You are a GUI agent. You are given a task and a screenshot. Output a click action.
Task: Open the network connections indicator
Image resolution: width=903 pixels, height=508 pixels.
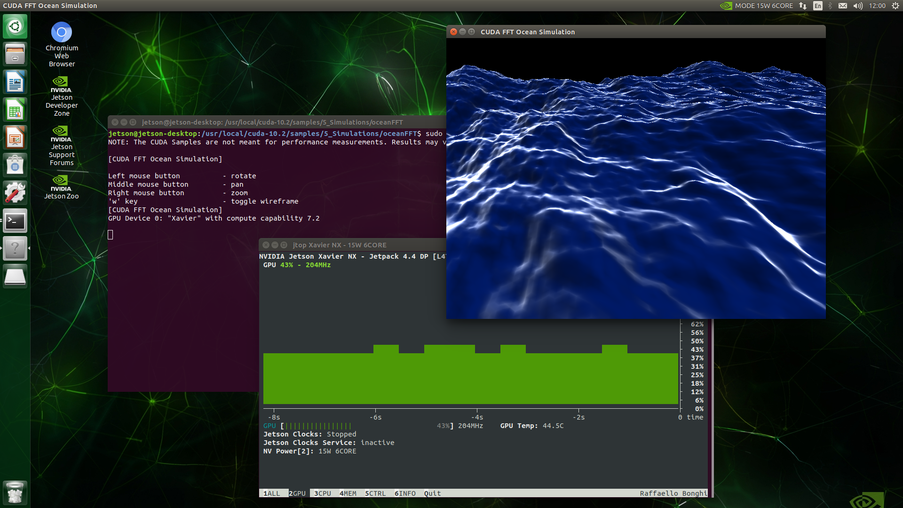(x=803, y=6)
